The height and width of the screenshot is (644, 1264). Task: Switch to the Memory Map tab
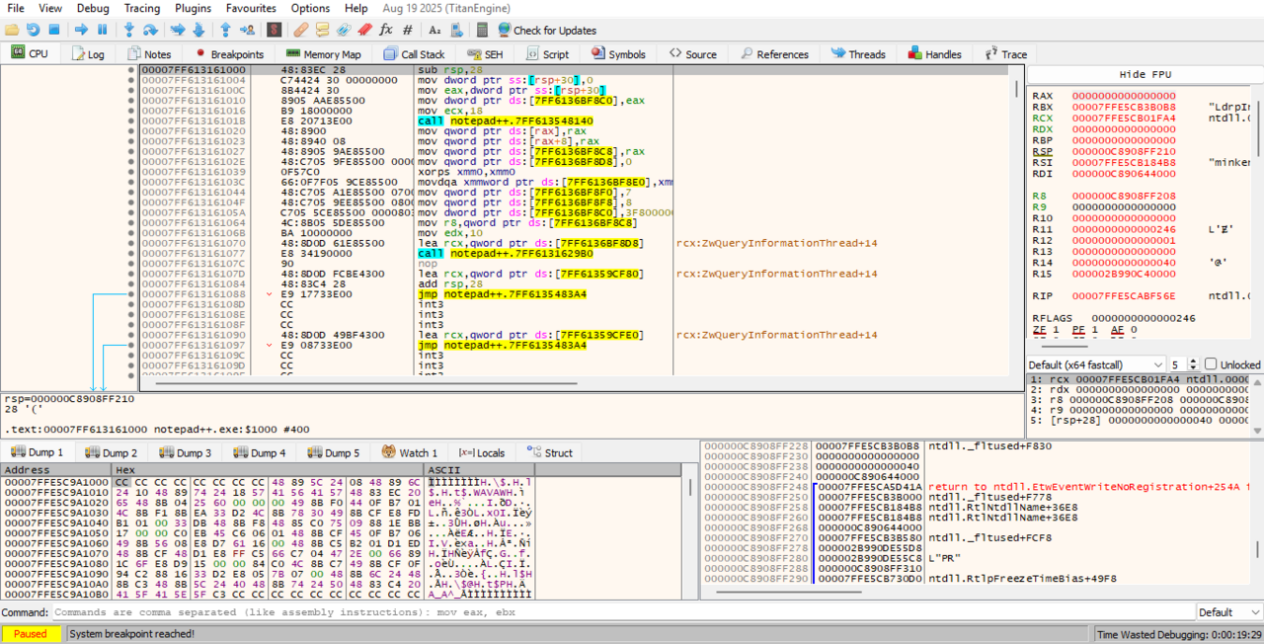tap(323, 54)
